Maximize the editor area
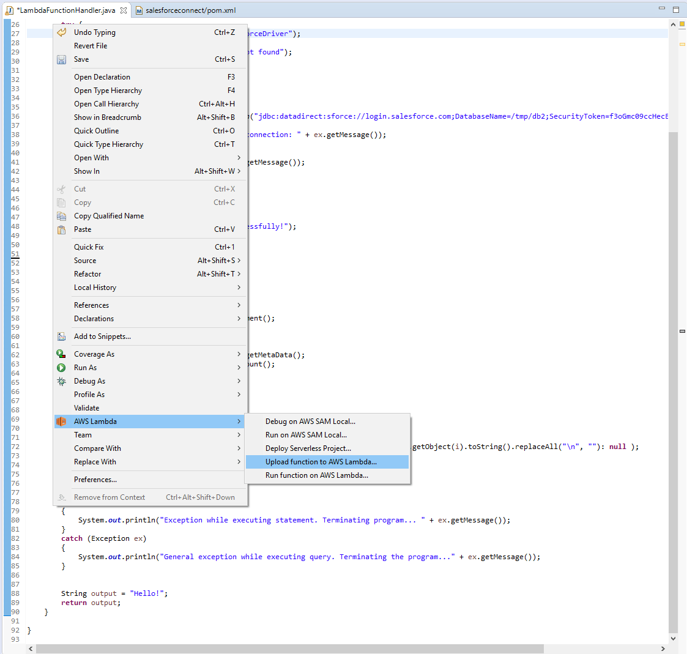Viewport: 687px width, 654px height. pos(676,9)
